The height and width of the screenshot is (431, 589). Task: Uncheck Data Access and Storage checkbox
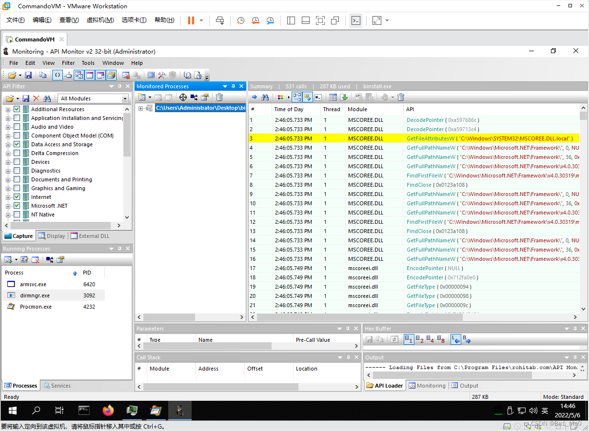(x=17, y=144)
